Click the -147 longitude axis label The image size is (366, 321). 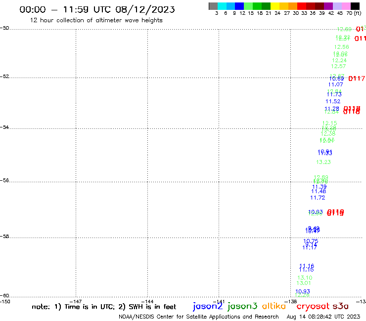[x=76, y=302]
